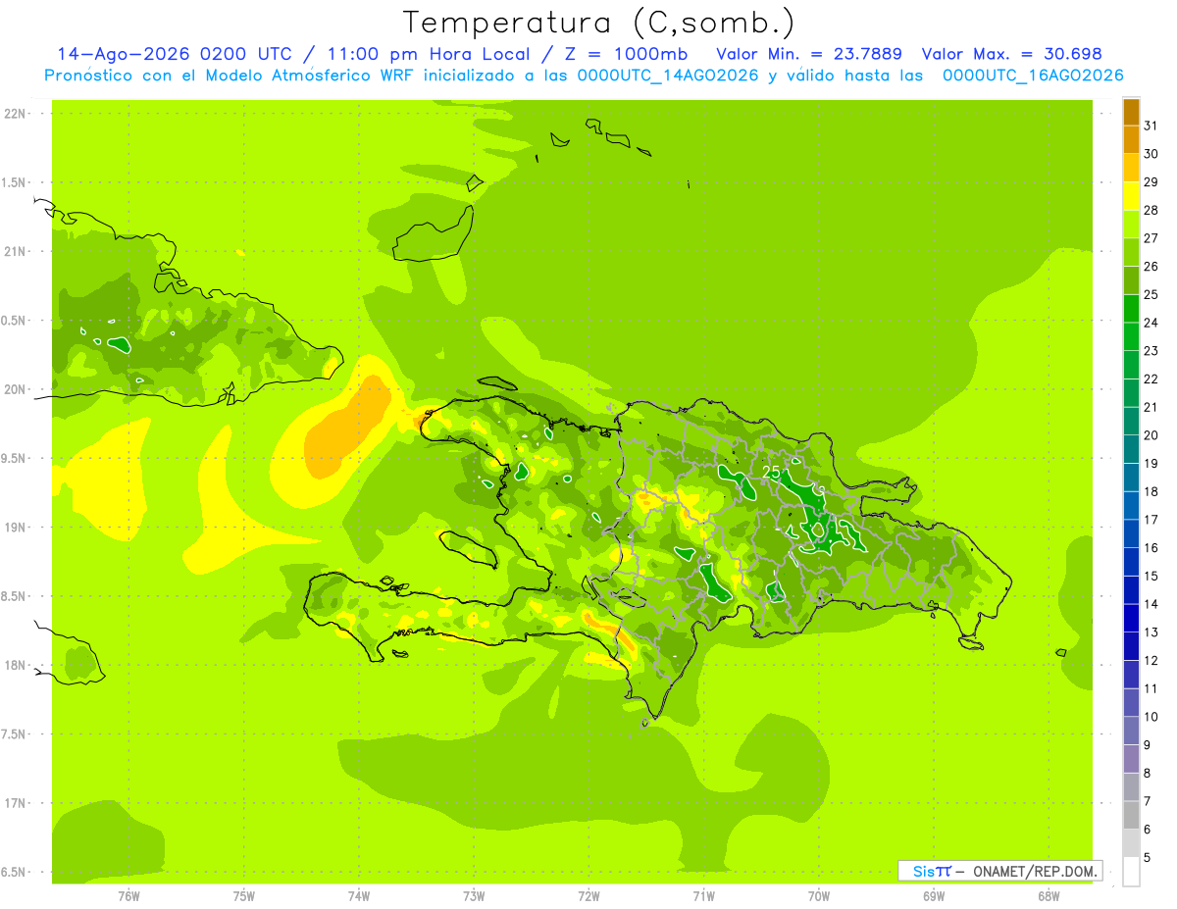This screenshot has width=1177, height=909.
Task: Click the "22" legend scale label
Action: coord(1151,379)
